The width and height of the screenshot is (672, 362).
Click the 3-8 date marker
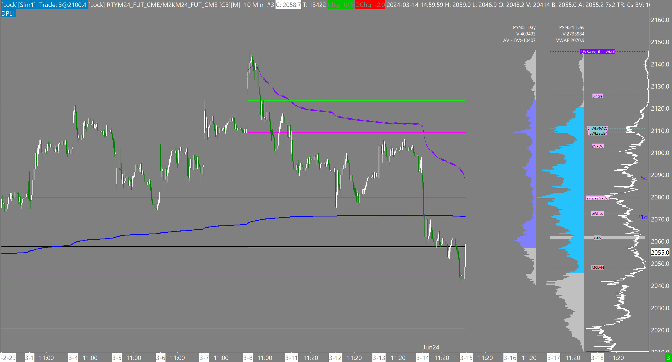pos(248,358)
